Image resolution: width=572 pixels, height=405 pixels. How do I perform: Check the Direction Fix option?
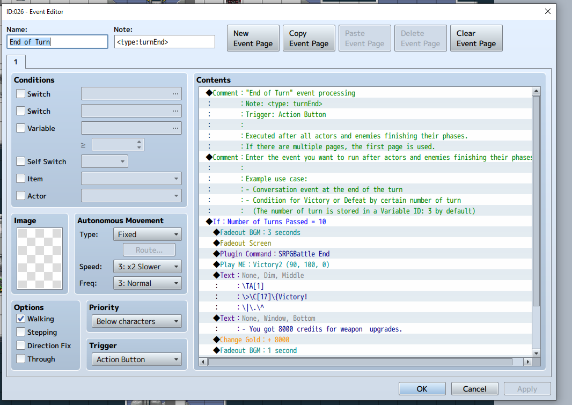21,345
